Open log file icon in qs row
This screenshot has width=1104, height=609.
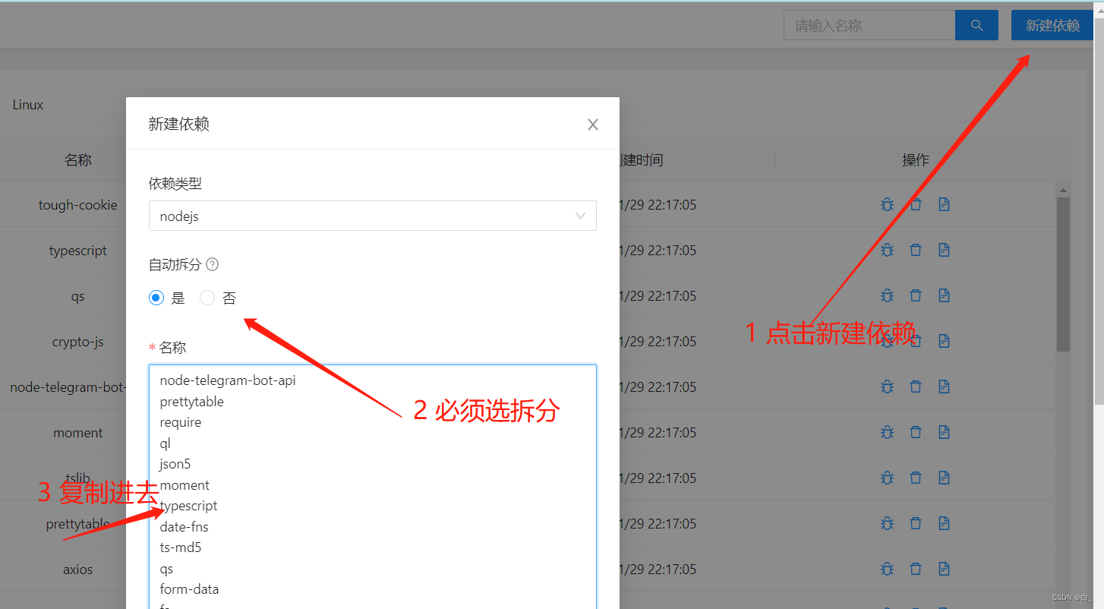pyautogui.click(x=944, y=295)
